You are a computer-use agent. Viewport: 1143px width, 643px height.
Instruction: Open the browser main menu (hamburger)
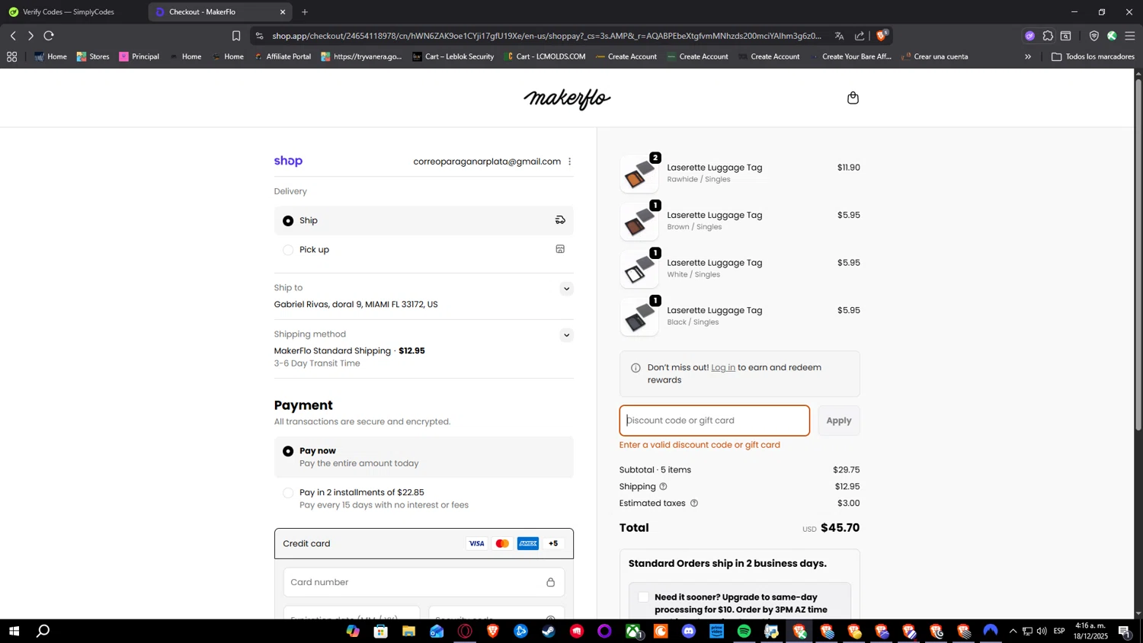1130,36
